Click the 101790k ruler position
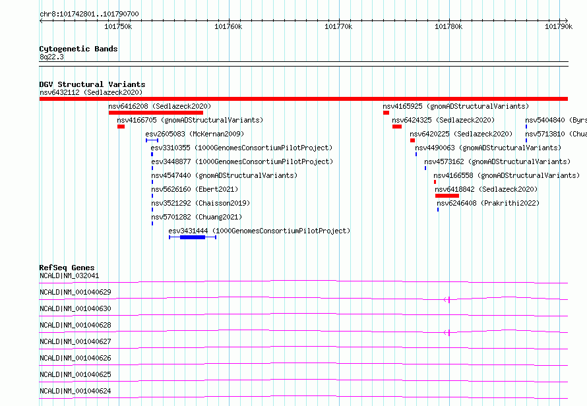Viewport: 587px width, 406px height. point(559,26)
